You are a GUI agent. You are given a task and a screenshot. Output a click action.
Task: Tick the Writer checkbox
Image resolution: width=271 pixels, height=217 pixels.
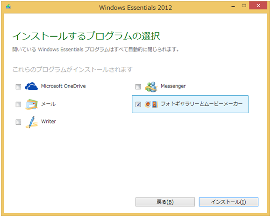coord(18,122)
